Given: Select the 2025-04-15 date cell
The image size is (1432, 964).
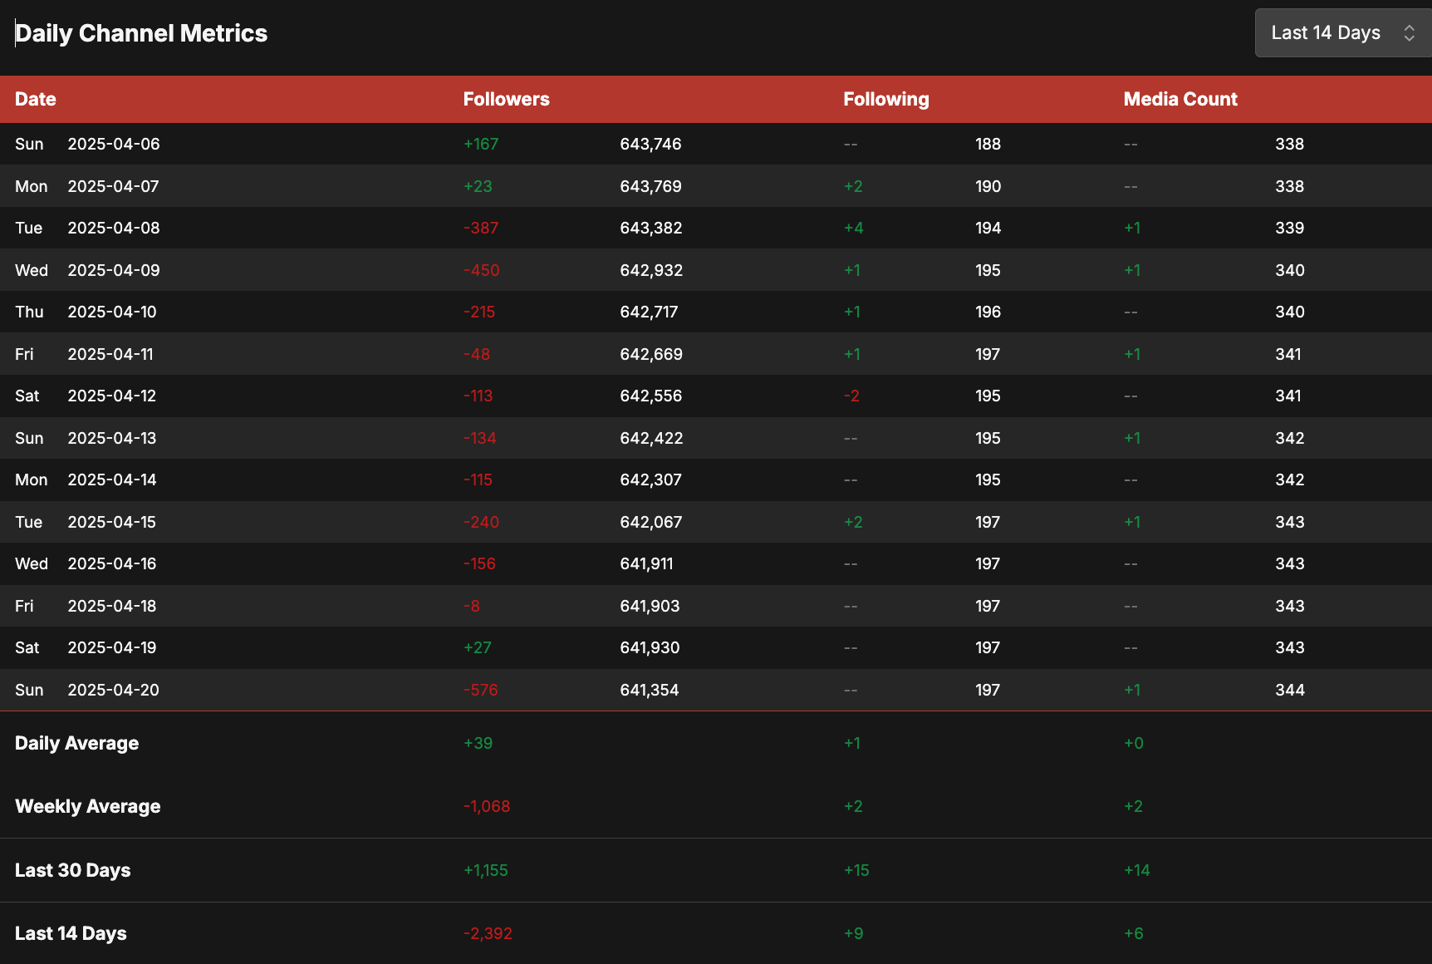Looking at the screenshot, I should [112, 522].
